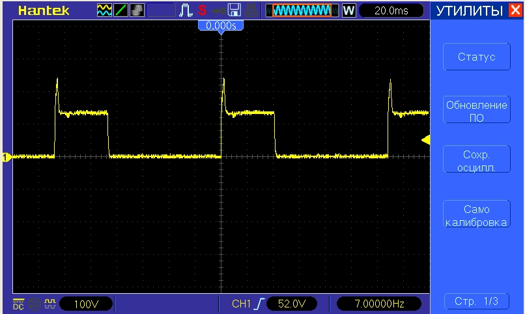
Task: Start Само калибровка self calibration
Action: point(476,215)
